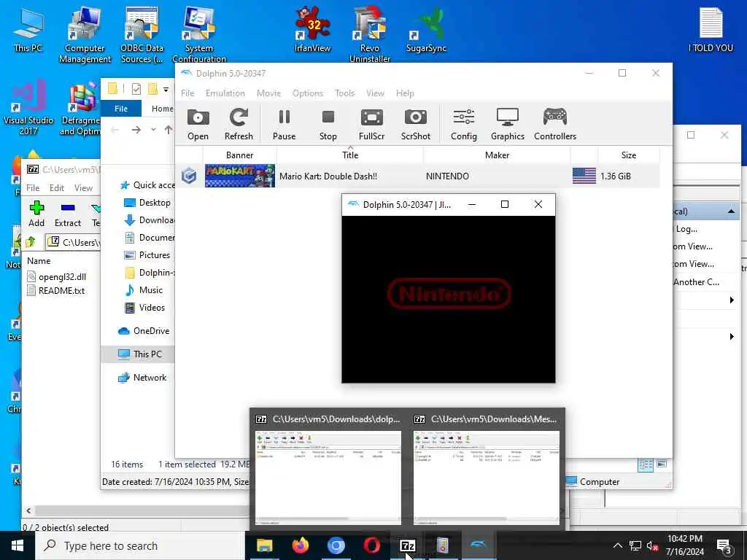This screenshot has height=560, width=747.
Task: Open Quick access toolbar customize dropdown
Action: [166, 89]
